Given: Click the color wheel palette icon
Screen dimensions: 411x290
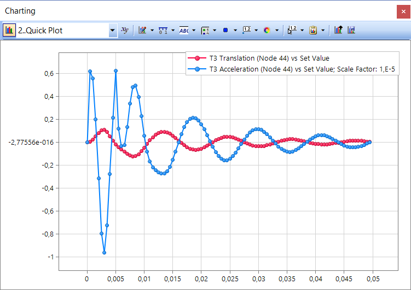Looking at the screenshot, I should pyautogui.click(x=267, y=31).
